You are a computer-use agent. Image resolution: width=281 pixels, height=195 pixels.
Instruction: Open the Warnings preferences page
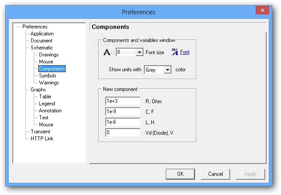[x=49, y=83]
